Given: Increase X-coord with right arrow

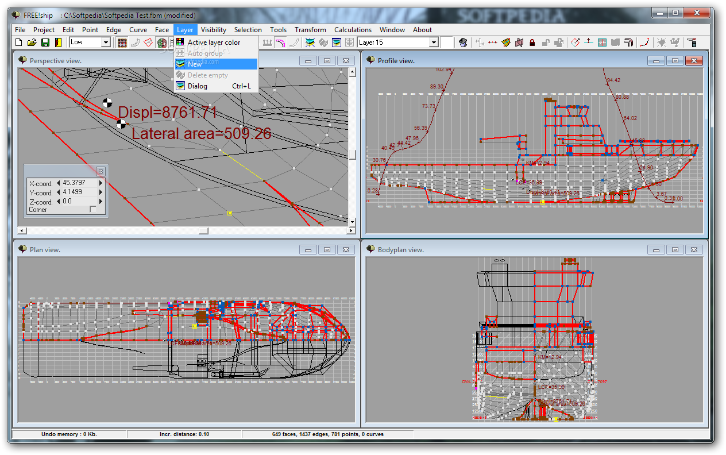Looking at the screenshot, I should [101, 183].
